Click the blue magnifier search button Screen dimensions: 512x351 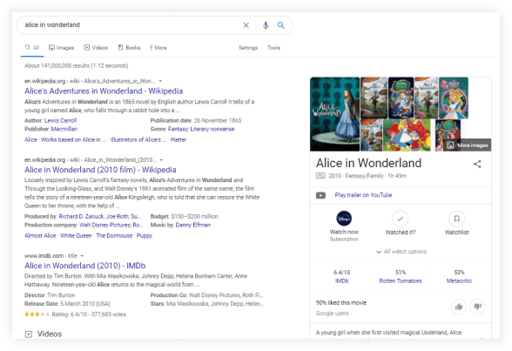coord(280,25)
